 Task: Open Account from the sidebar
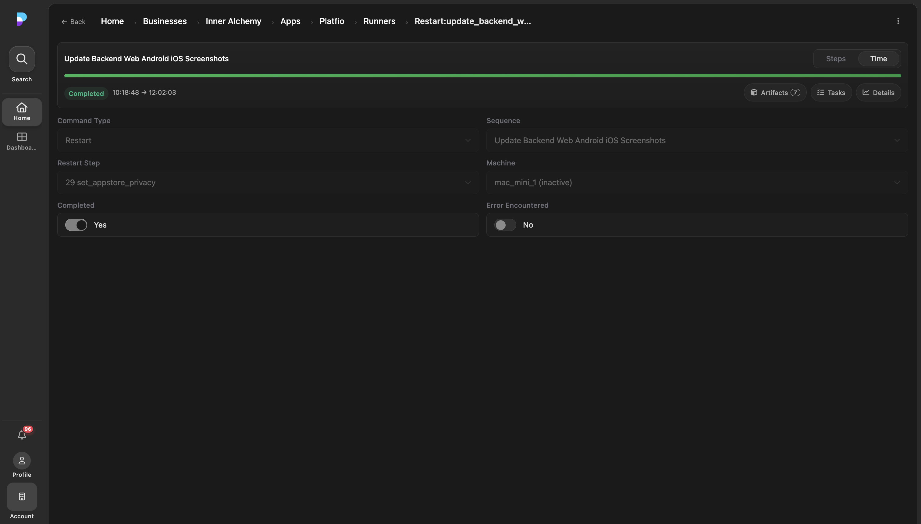tap(22, 501)
